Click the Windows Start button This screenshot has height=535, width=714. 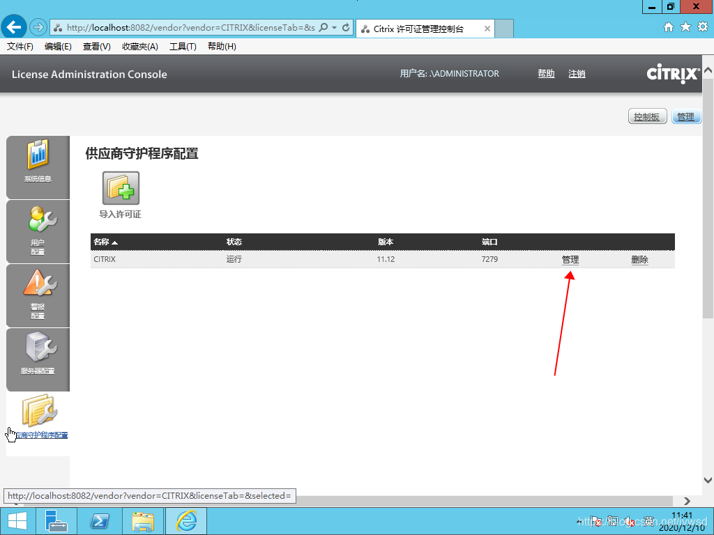17,521
